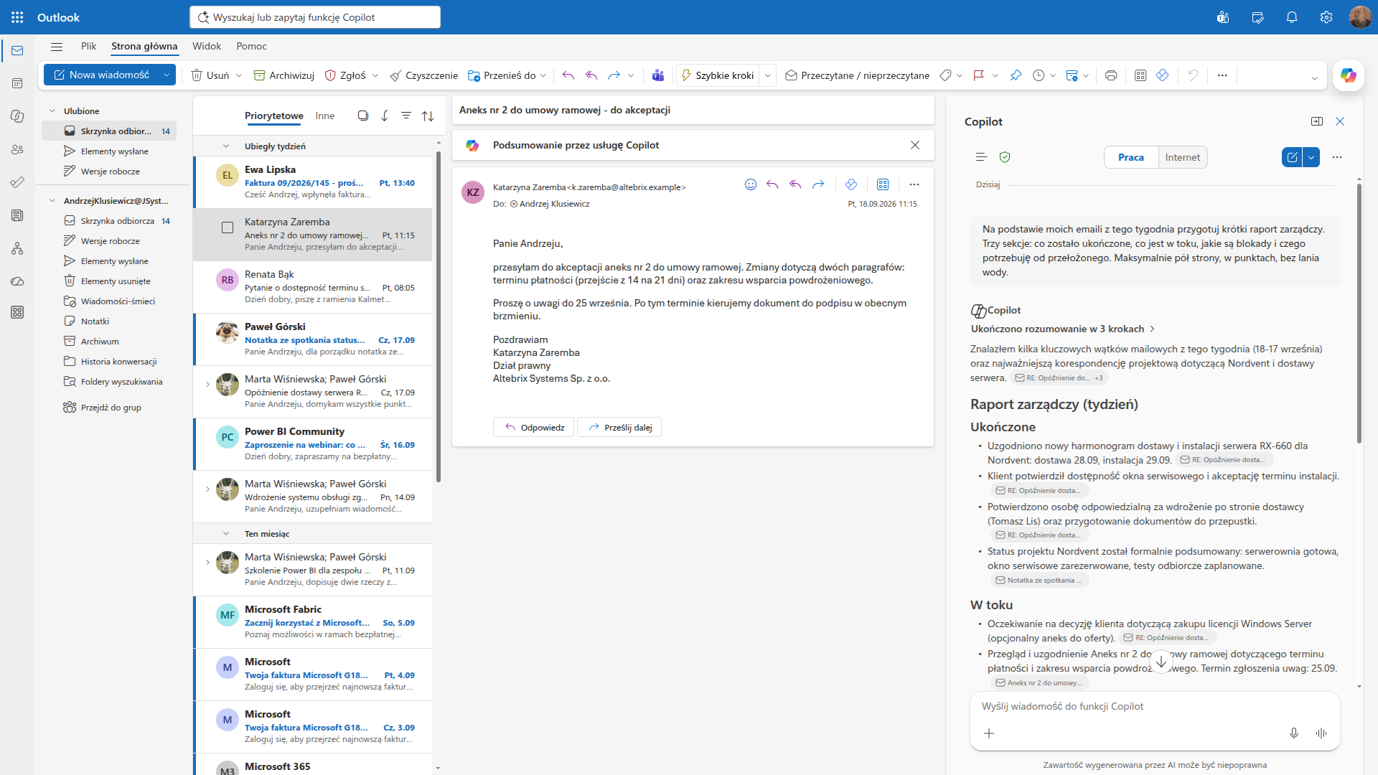This screenshot has width=1378, height=775.
Task: Open People in the left app rail
Action: [x=17, y=149]
